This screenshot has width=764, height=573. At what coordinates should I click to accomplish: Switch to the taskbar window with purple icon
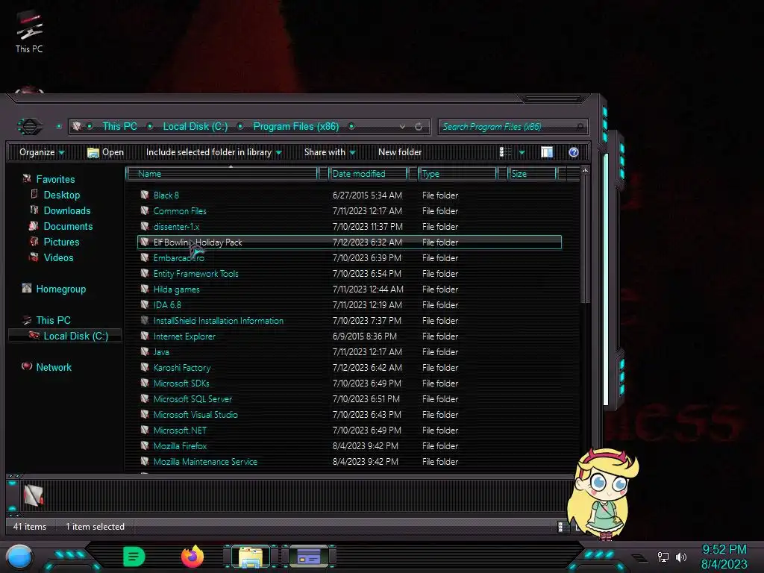pos(309,557)
